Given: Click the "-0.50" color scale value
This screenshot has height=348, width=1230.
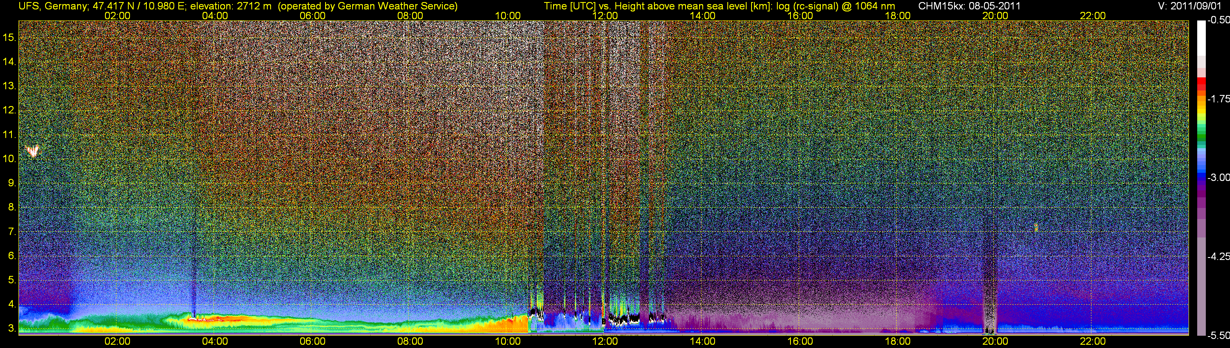Looking at the screenshot, I should [x=1218, y=20].
